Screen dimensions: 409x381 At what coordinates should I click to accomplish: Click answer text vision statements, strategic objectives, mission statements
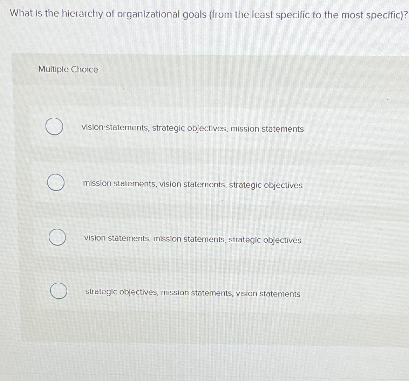click(192, 128)
